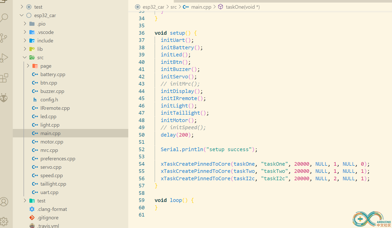Click taskOne(void *) breadcrumb symbol
The height and width of the screenshot is (228, 392).
[243, 7]
